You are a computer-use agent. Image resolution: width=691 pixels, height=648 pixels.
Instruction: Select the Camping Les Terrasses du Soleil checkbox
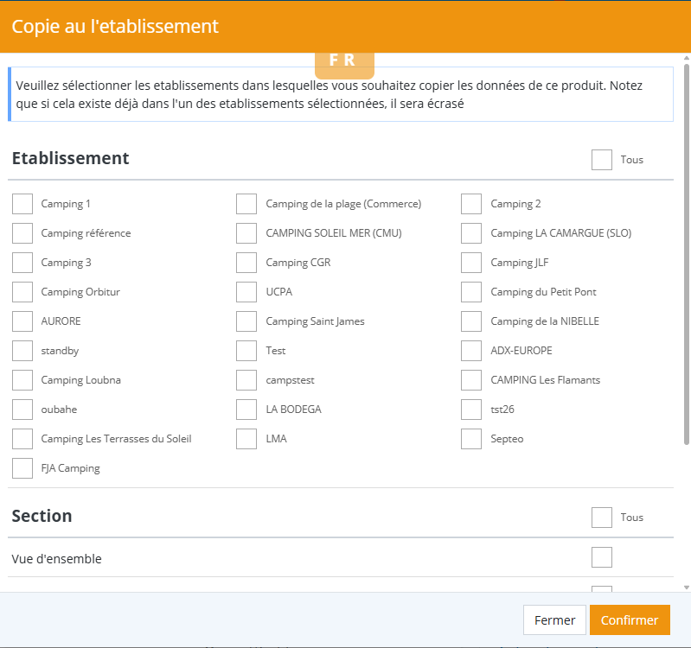click(22, 439)
